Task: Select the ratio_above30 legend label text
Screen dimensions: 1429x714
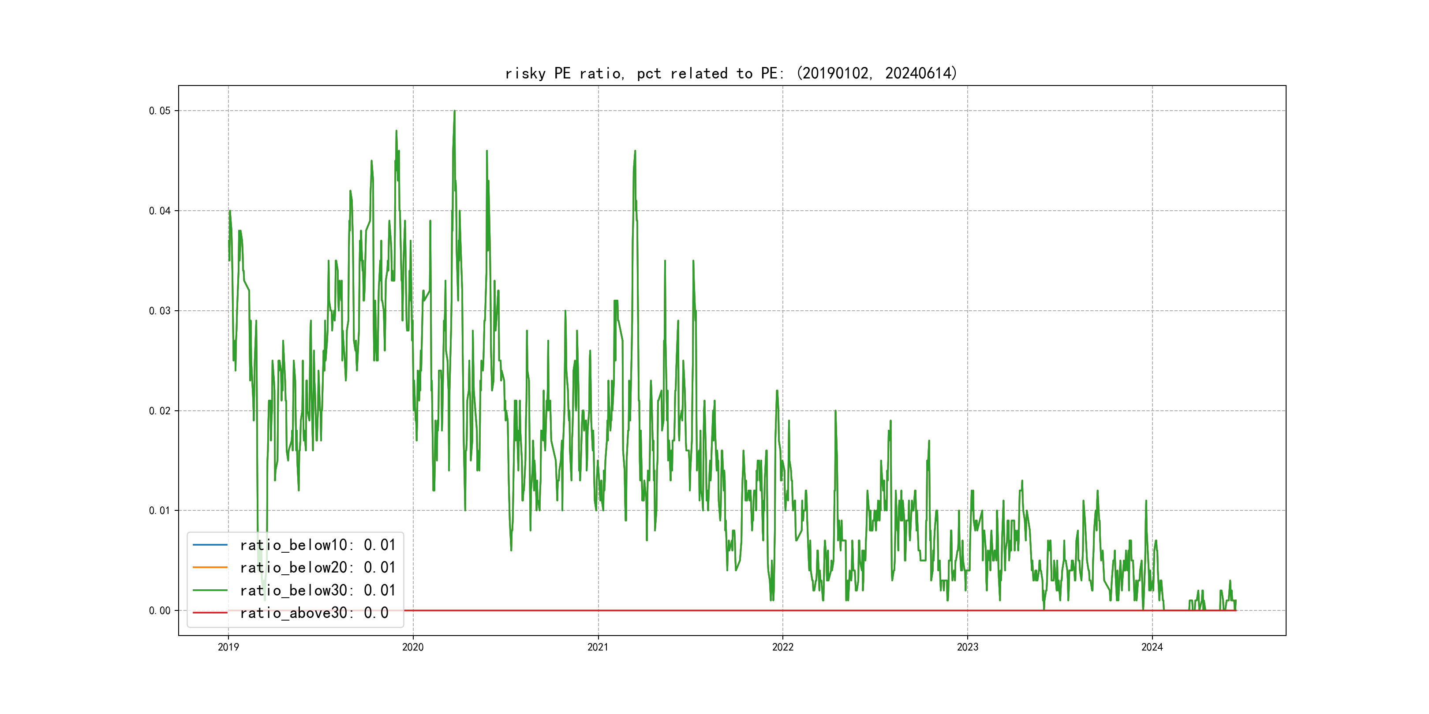Action: [314, 613]
